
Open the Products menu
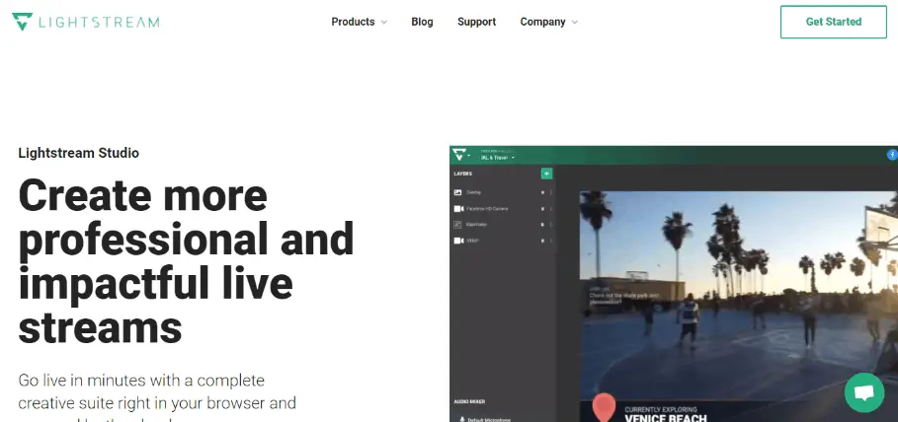[x=353, y=22]
